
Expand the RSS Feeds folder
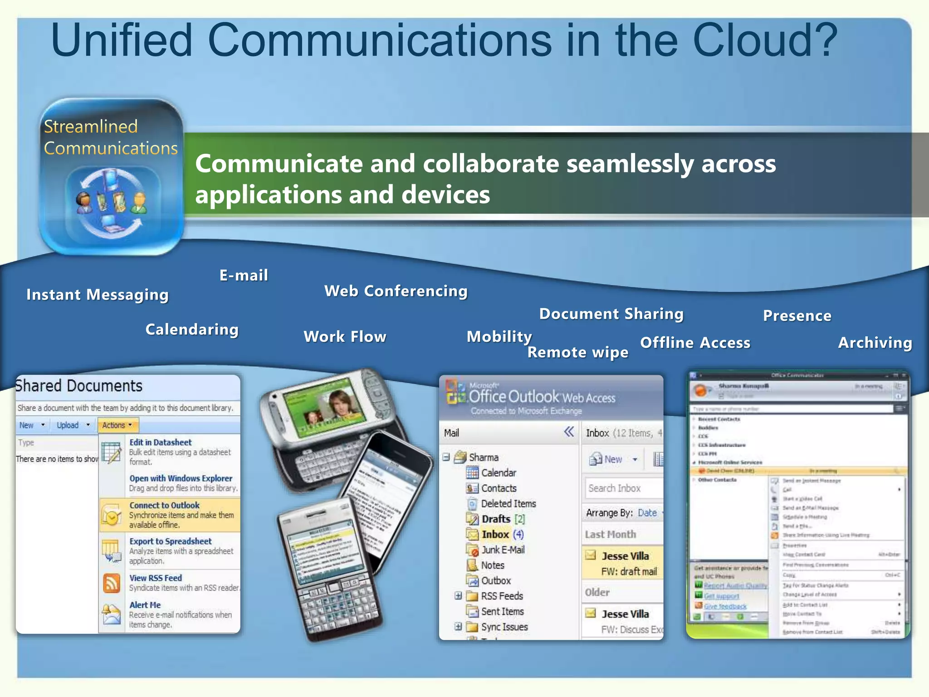pyautogui.click(x=458, y=596)
